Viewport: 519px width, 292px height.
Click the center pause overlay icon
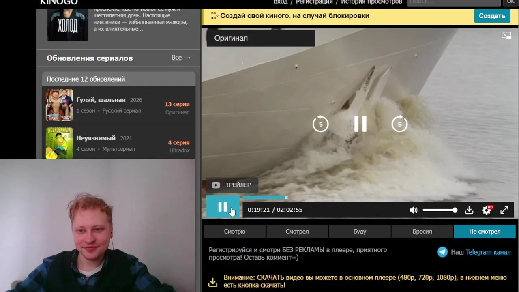[x=360, y=124]
